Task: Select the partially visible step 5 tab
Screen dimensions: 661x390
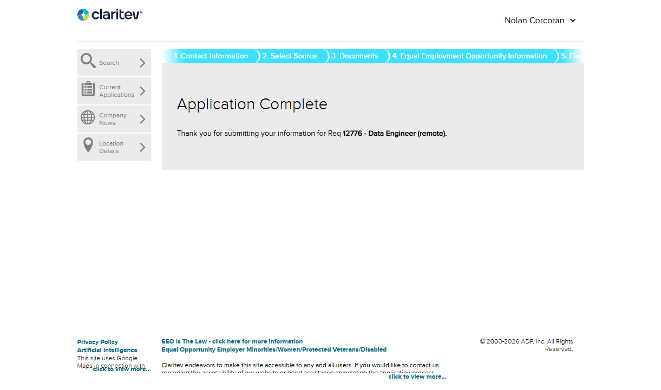Action: point(571,56)
